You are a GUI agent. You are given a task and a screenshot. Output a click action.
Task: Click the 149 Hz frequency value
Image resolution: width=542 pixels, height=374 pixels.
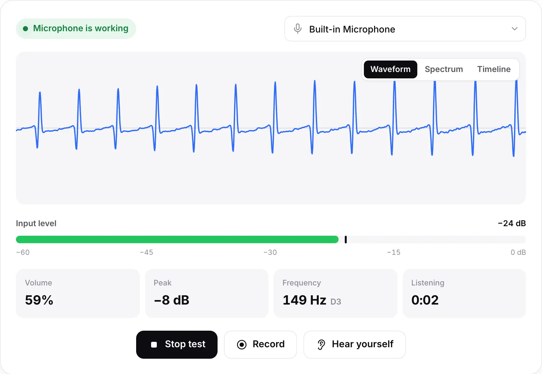(x=304, y=300)
